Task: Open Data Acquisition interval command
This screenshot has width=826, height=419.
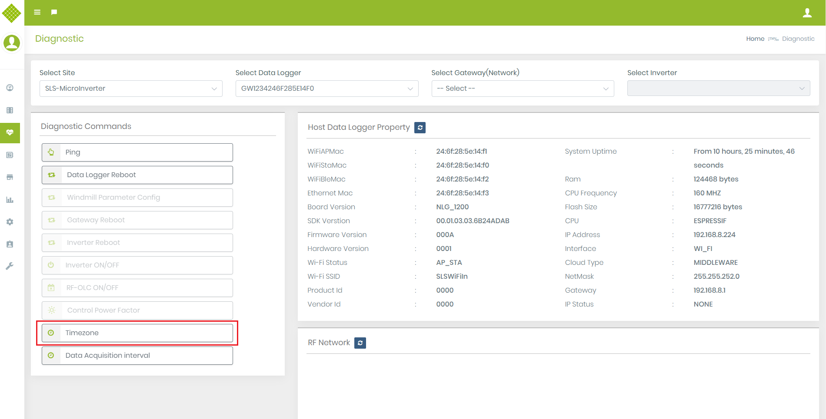Action: [137, 356]
